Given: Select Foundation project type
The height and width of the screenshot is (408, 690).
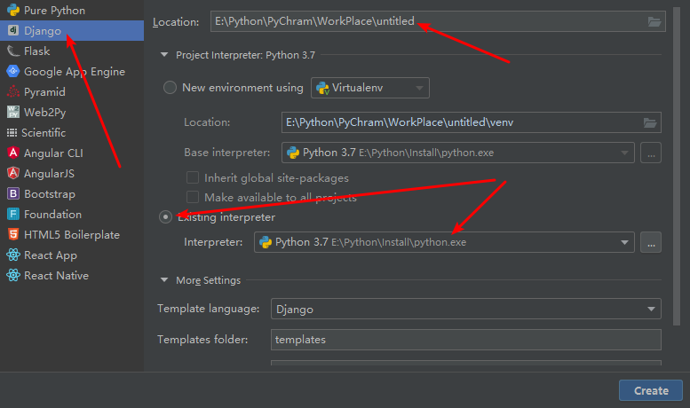Looking at the screenshot, I should pos(52,214).
